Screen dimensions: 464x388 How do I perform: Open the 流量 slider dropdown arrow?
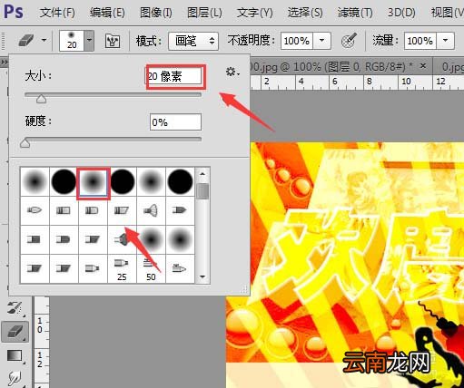click(445, 41)
